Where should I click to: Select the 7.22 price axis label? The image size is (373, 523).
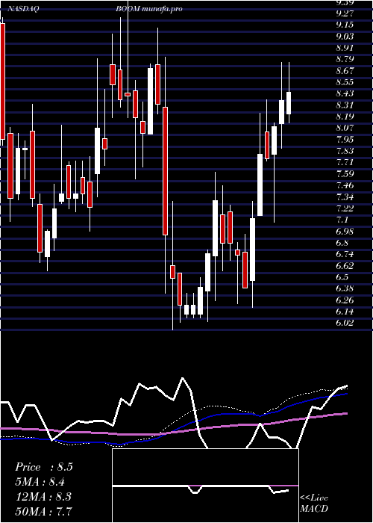pos(345,208)
